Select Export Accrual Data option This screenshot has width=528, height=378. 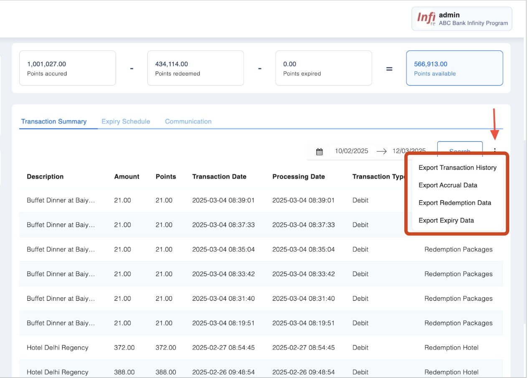click(448, 185)
